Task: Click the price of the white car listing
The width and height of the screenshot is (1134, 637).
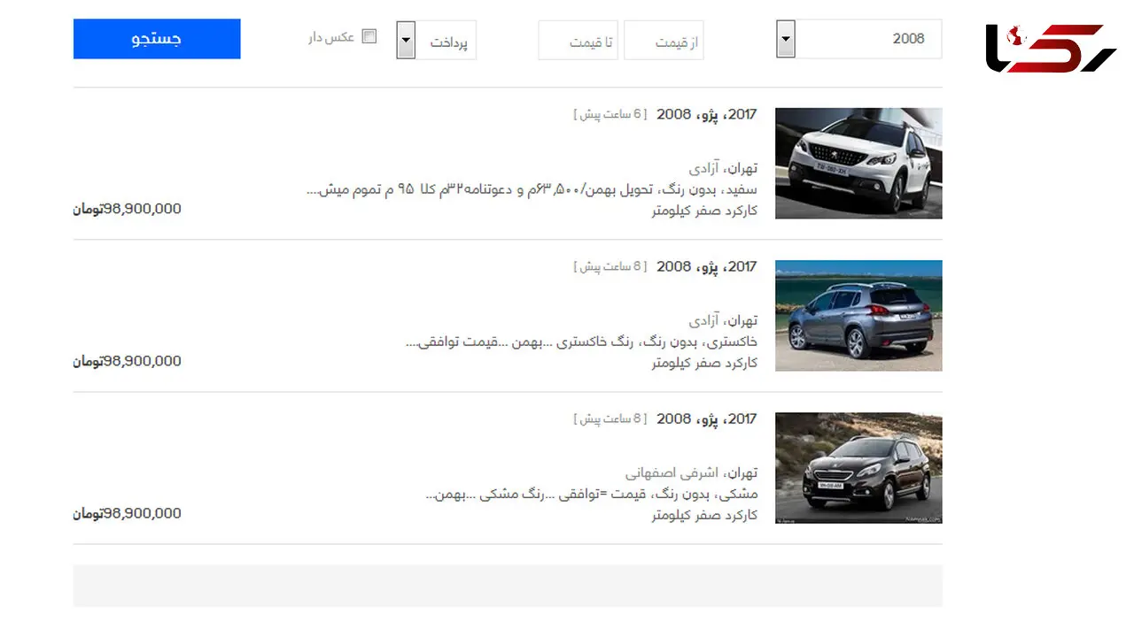Action: (127, 209)
